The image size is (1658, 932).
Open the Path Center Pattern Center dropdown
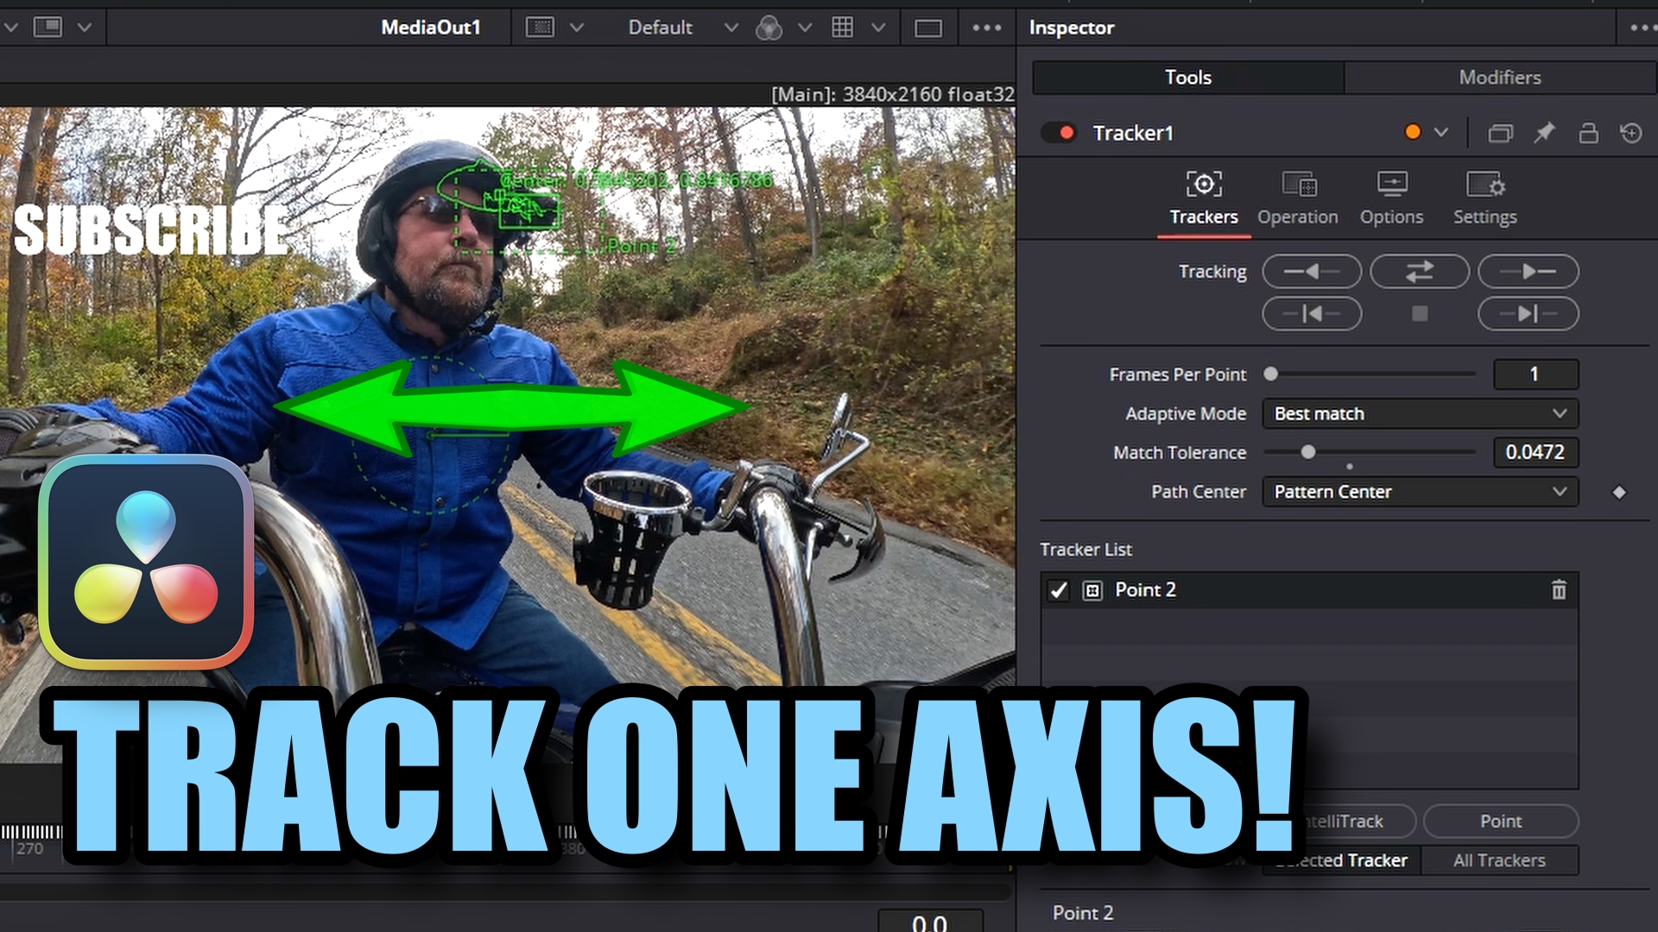(1419, 492)
